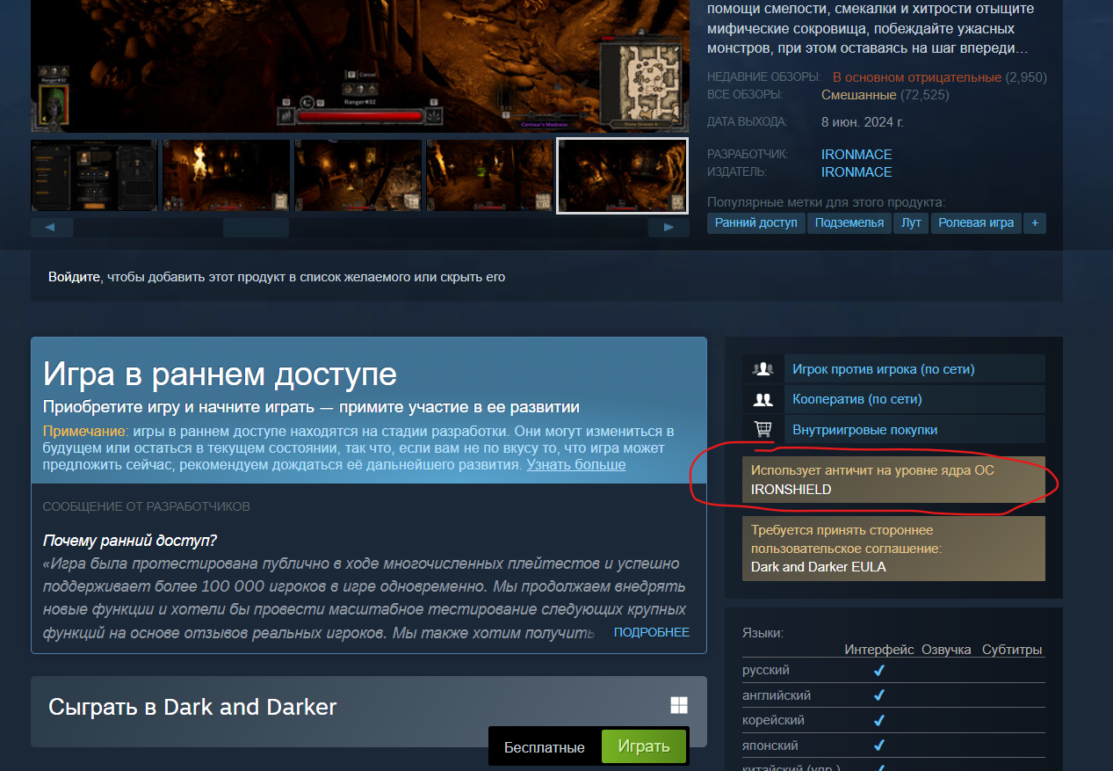The height and width of the screenshot is (771, 1113).
Task: Click the английский language row
Action: tap(893, 695)
